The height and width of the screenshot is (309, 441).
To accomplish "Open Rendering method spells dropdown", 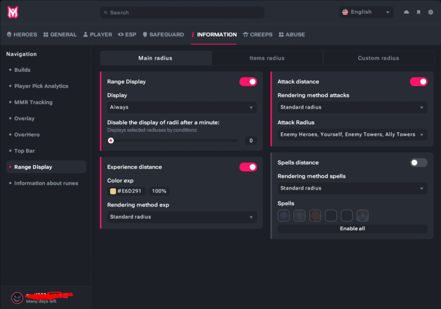I will pos(352,188).
